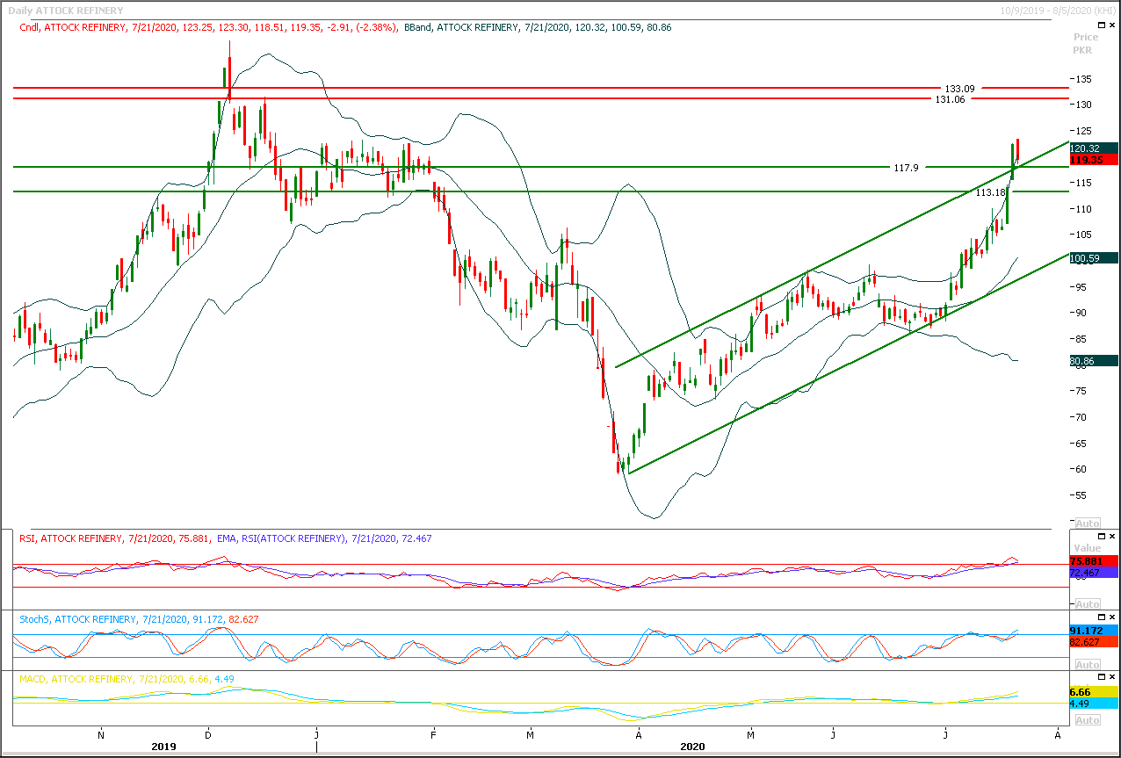Viewport: 1121px width, 758px height.
Task: Click the 80.86 lower band value tag
Action: click(x=1094, y=361)
